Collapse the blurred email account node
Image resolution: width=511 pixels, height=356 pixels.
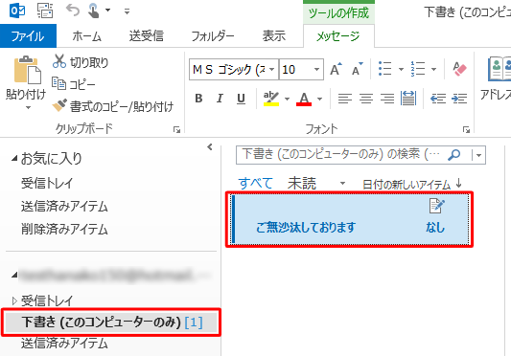tap(14, 276)
